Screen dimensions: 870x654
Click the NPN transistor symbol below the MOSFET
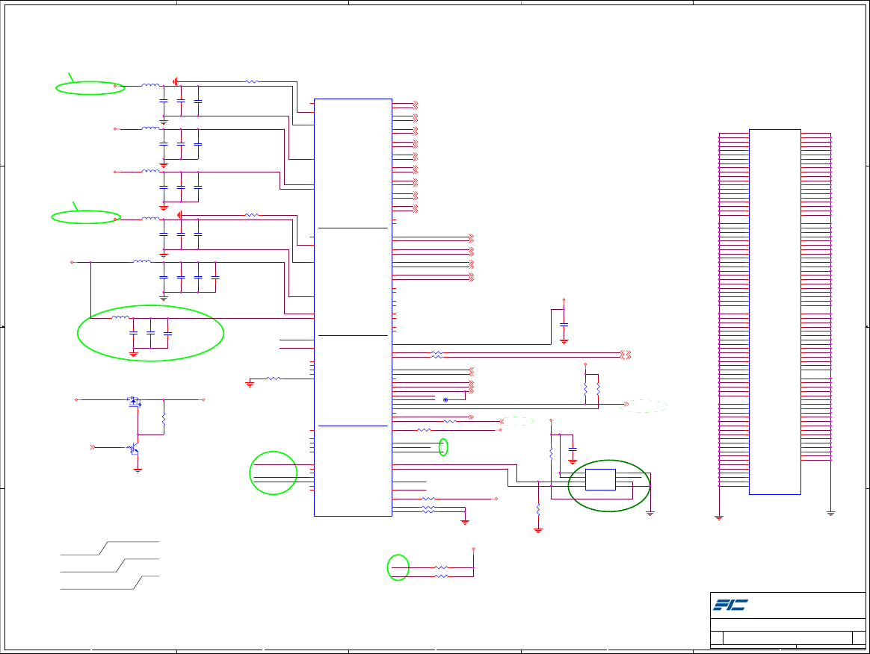point(134,449)
